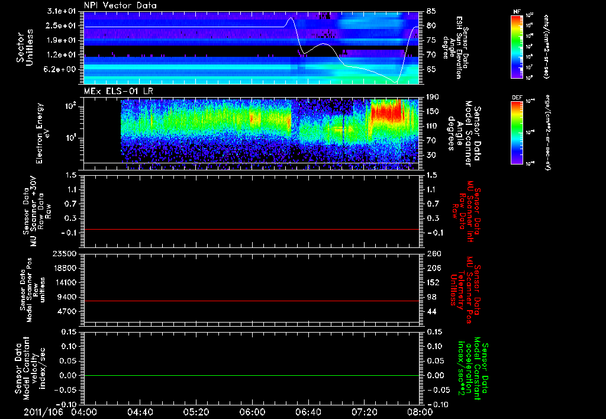Click the "190" scanner angle tick value
606x419 pixels.
434,96
